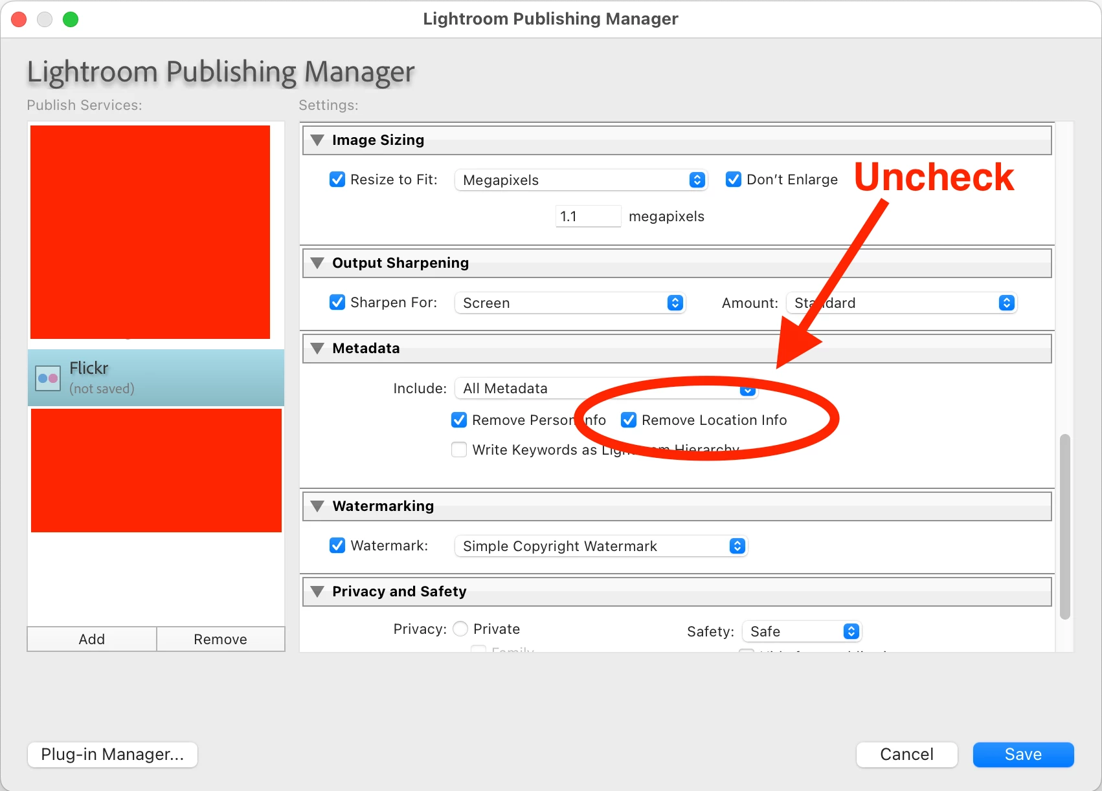Click the 1.1 megapixels input field
The width and height of the screenshot is (1102, 791).
(x=588, y=216)
